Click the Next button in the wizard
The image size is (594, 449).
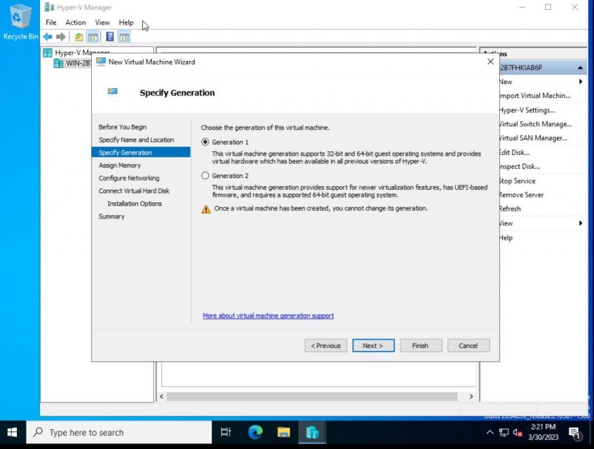(373, 345)
